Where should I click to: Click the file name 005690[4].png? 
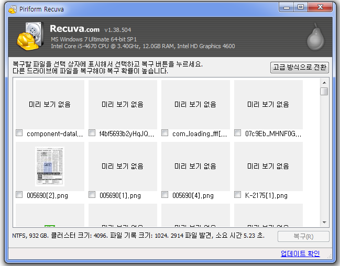pyautogui.click(x=193, y=195)
